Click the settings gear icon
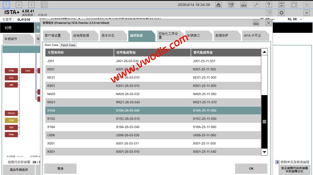 click(x=281, y=13)
